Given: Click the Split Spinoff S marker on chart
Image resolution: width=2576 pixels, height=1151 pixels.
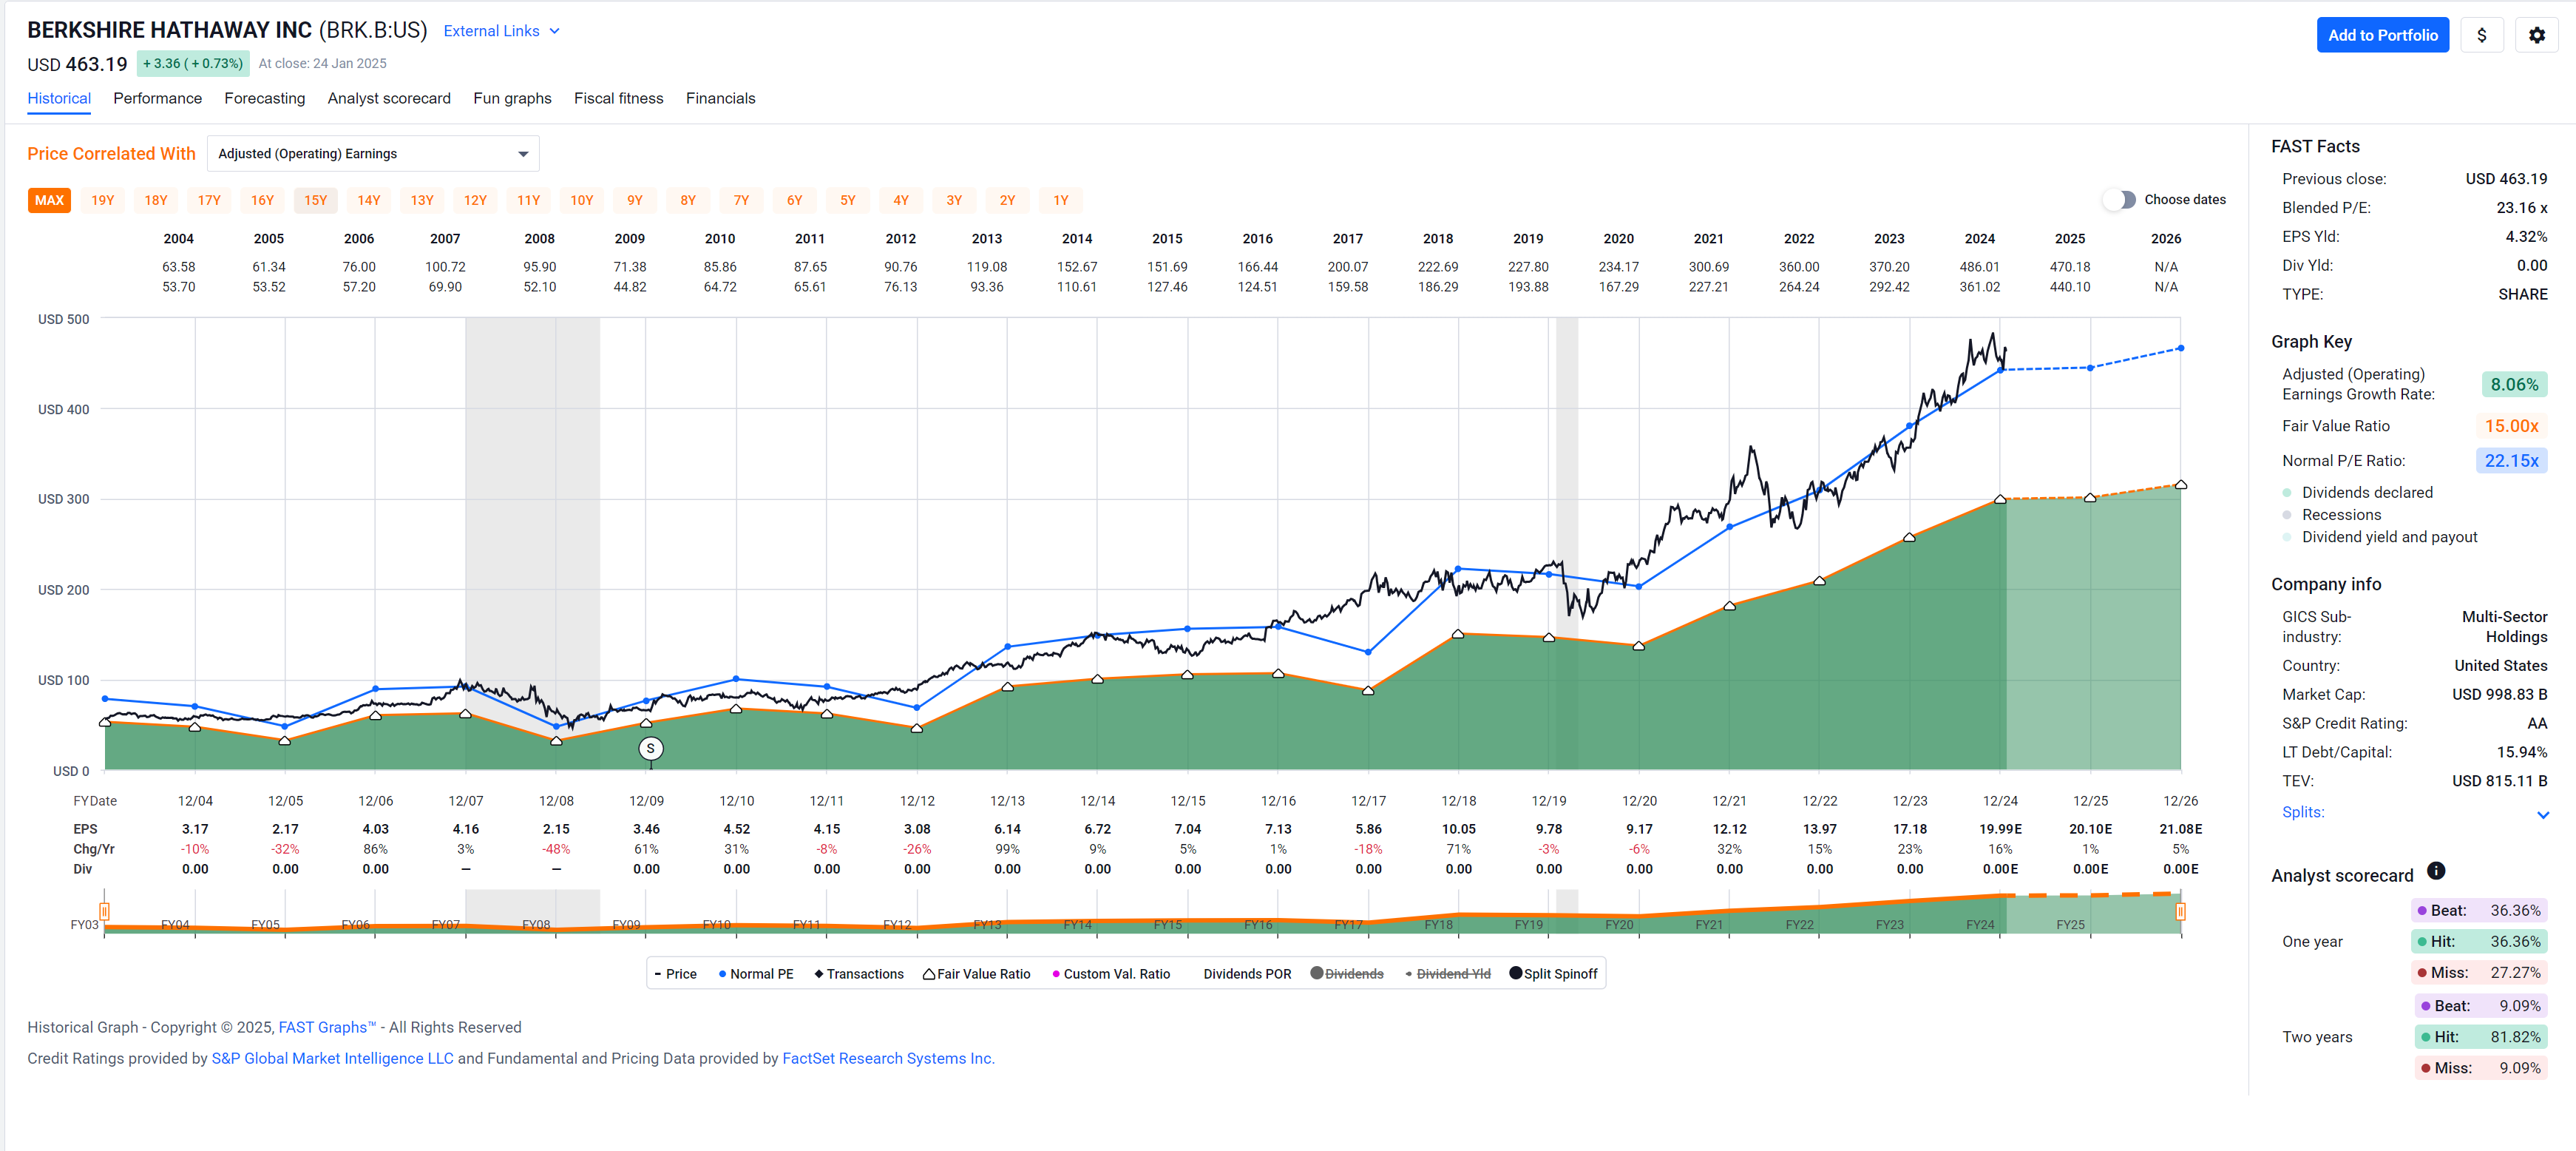Looking at the screenshot, I should (650, 749).
